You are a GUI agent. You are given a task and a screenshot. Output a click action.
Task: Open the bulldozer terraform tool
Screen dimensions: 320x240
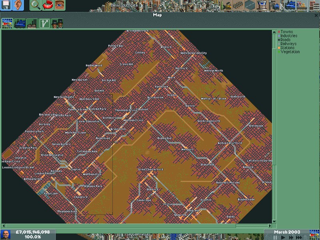226,5
